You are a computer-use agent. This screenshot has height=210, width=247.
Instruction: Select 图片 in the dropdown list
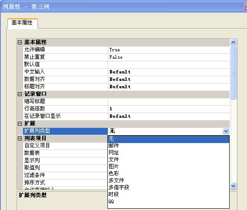pos(168,166)
